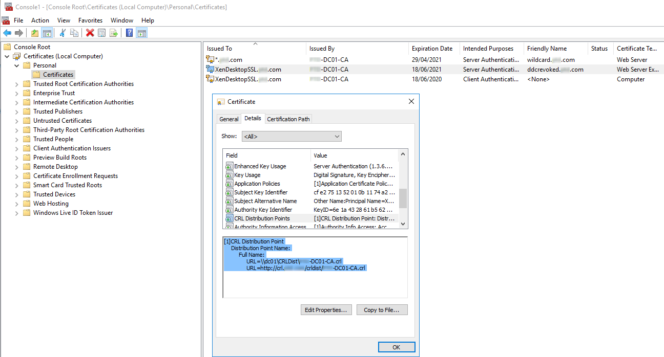This screenshot has height=357, width=664.
Task: Open the Show field type dropdown
Action: pyautogui.click(x=336, y=136)
